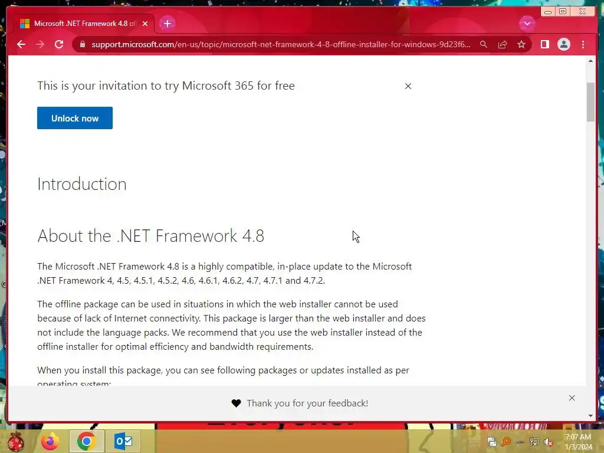Open the network tray icon
Screen dimensions: 604x453
(534, 442)
